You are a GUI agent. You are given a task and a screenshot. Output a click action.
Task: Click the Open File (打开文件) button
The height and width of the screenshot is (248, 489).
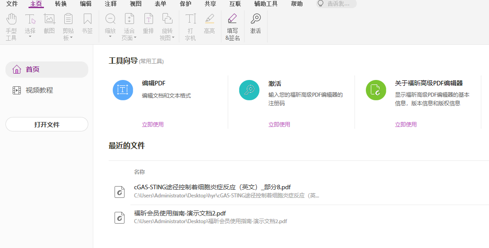pos(47,125)
